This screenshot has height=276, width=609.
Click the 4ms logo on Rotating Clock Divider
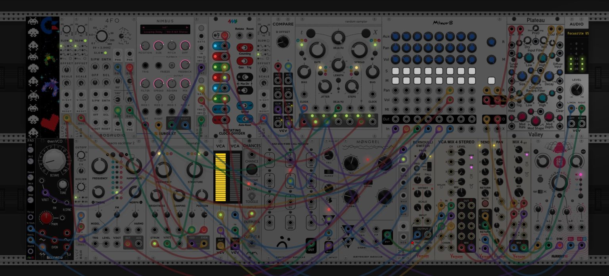232,21
